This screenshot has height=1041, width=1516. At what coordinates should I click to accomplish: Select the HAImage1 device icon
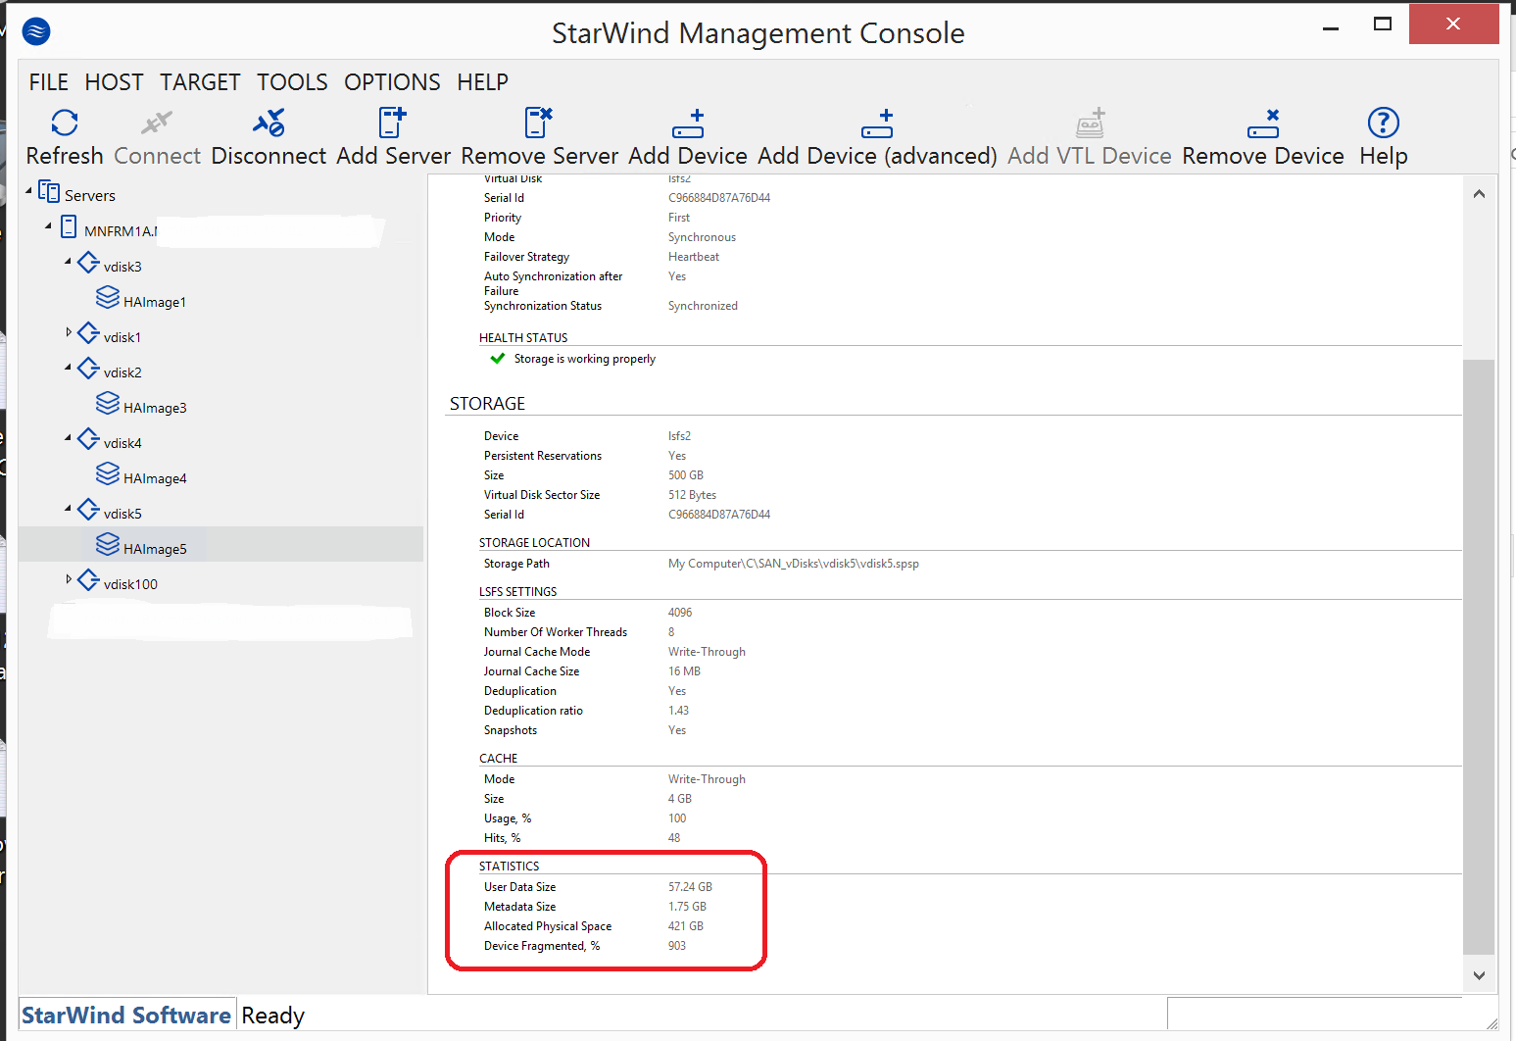[108, 297]
